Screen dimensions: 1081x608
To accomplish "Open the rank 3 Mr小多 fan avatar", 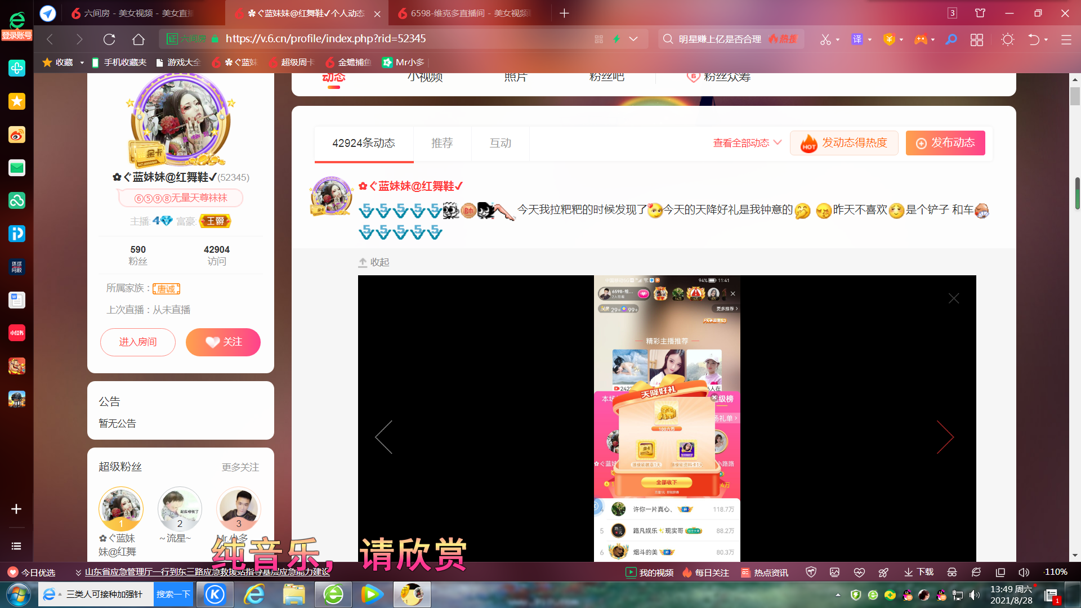I will pos(239,509).
